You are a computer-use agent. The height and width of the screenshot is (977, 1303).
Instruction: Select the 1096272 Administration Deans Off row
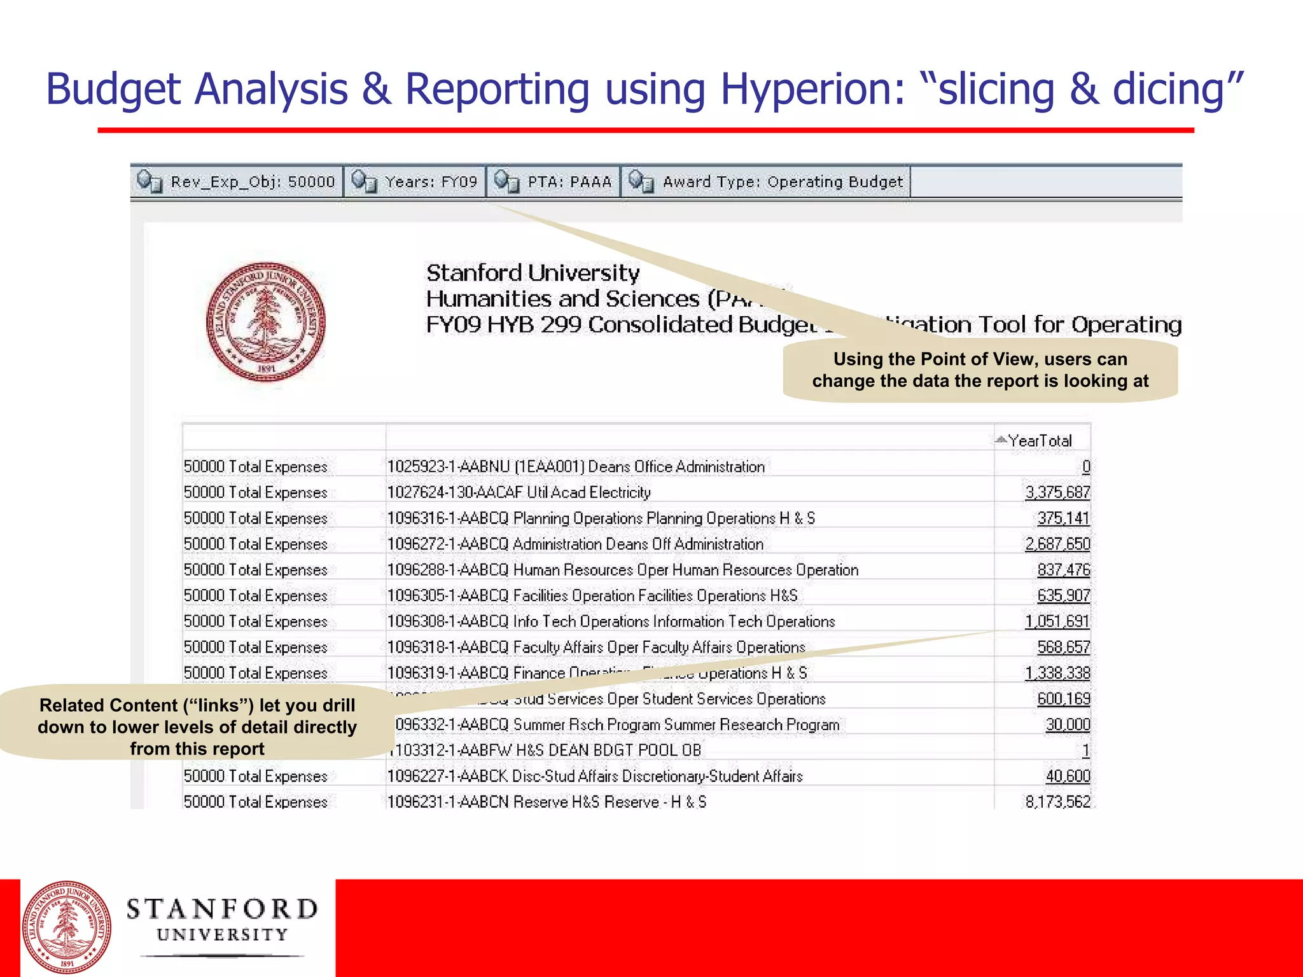(575, 544)
